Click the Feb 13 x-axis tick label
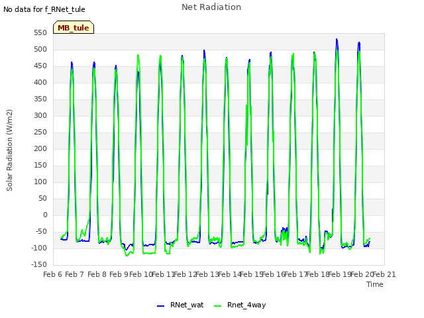 [207, 274]
